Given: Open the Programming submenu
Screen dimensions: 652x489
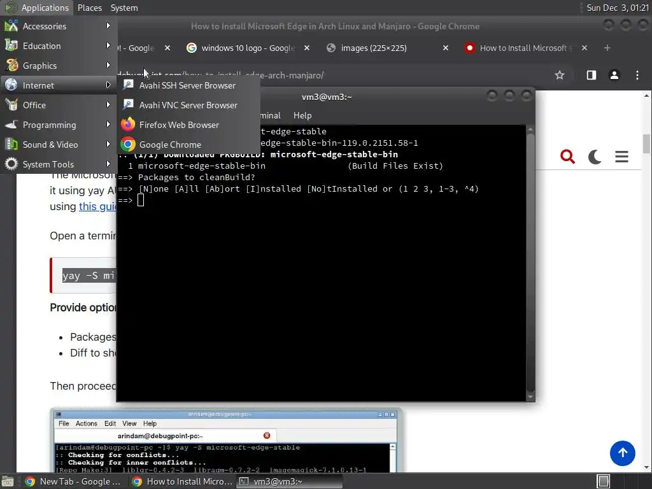Looking at the screenshot, I should pos(59,125).
